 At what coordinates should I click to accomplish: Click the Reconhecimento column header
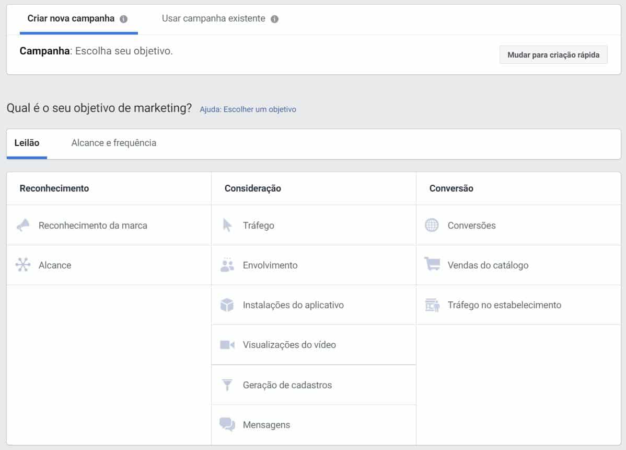click(54, 188)
